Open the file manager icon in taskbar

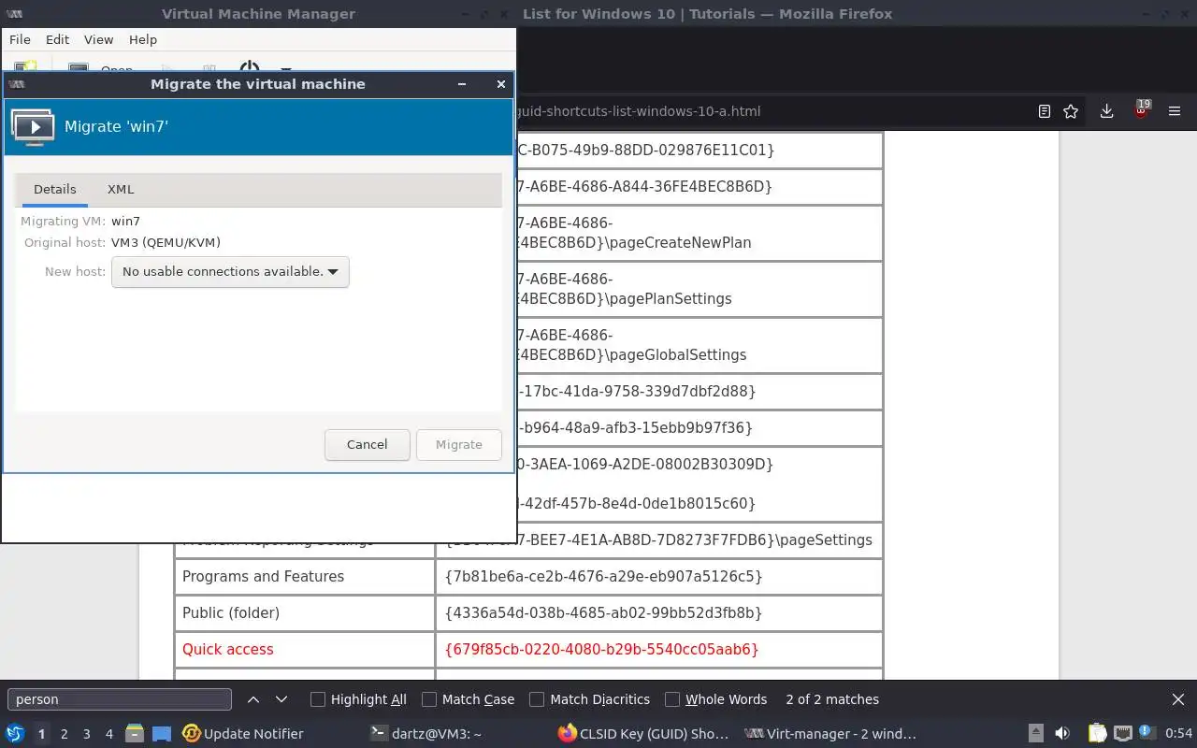[x=135, y=734]
